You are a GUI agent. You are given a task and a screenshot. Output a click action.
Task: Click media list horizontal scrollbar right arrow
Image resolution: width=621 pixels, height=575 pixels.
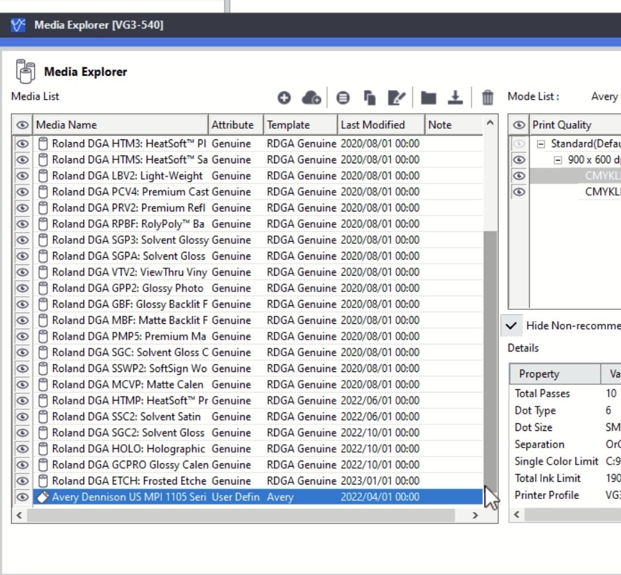click(x=475, y=515)
